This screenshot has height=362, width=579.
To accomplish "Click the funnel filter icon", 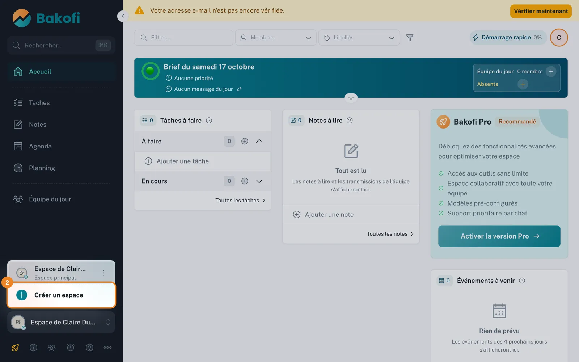I will click(410, 38).
